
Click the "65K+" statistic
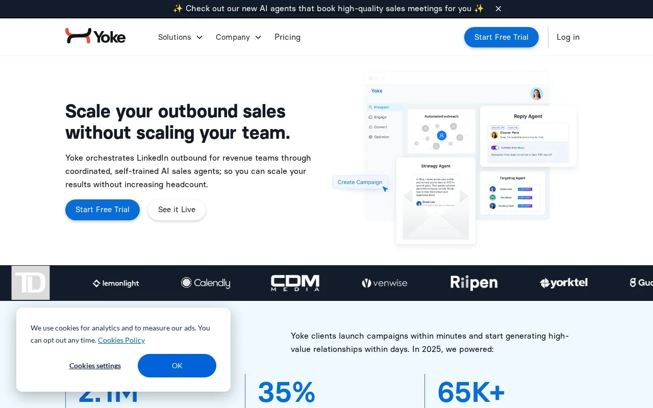471,393
